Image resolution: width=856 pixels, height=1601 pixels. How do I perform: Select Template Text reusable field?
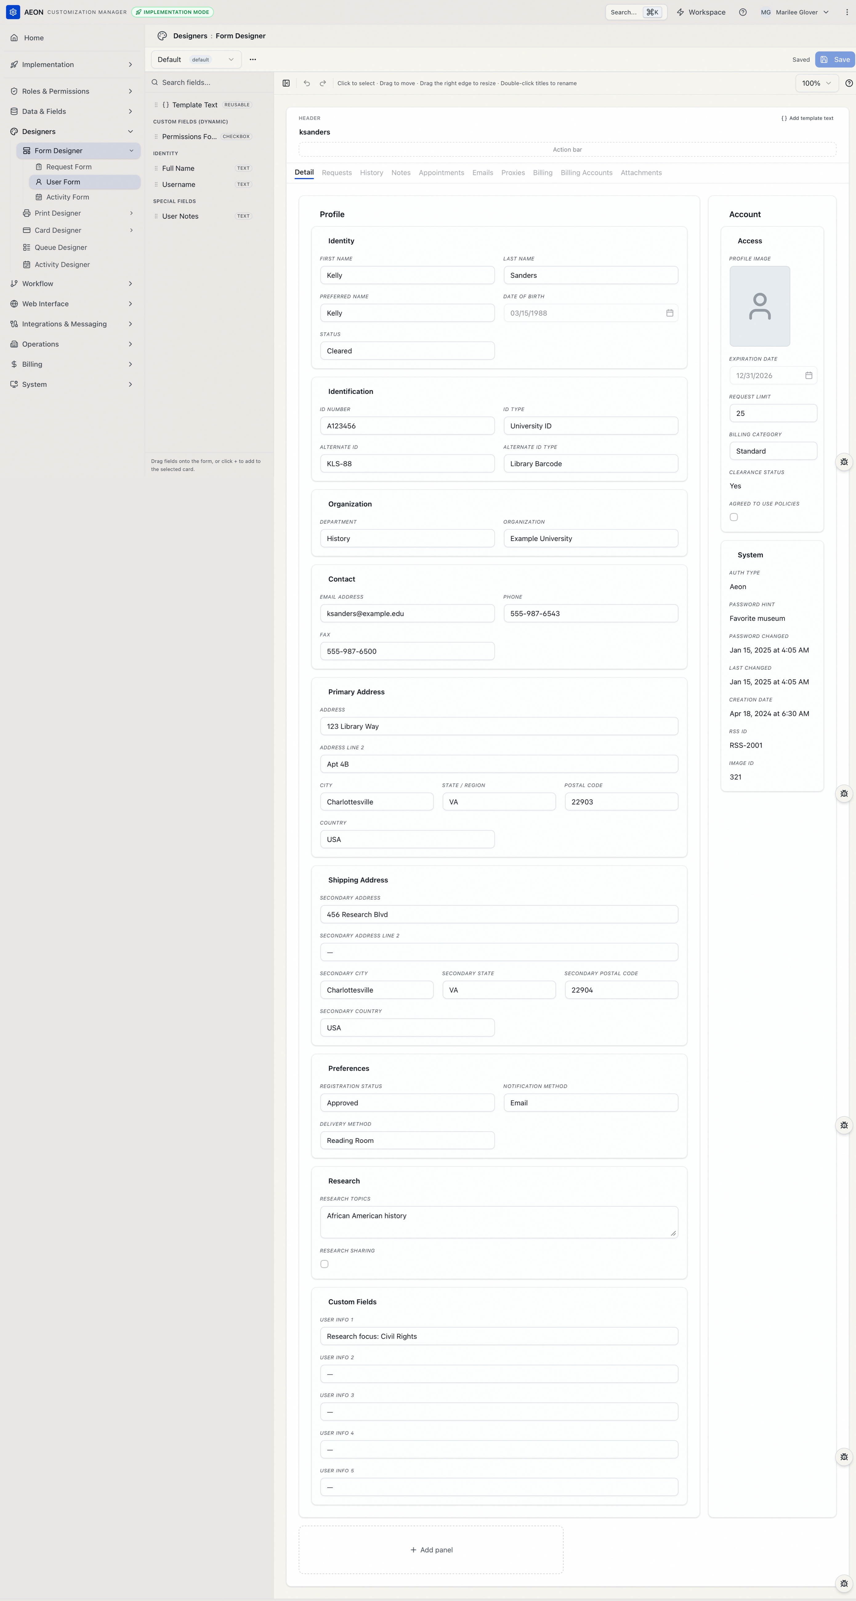pos(203,105)
